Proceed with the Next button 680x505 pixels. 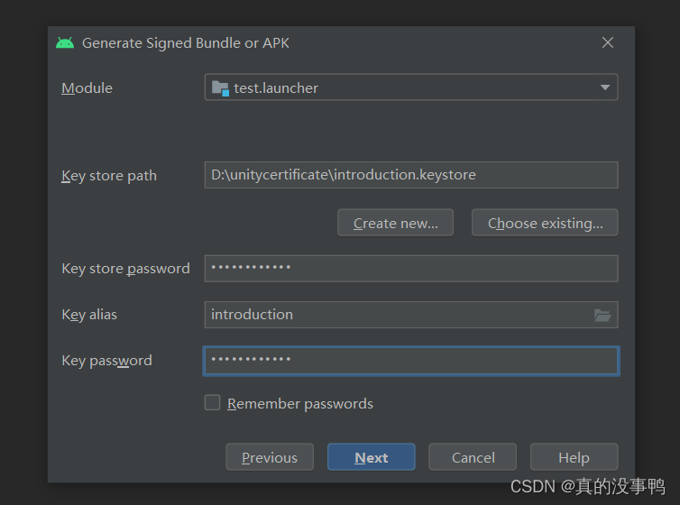coord(372,457)
